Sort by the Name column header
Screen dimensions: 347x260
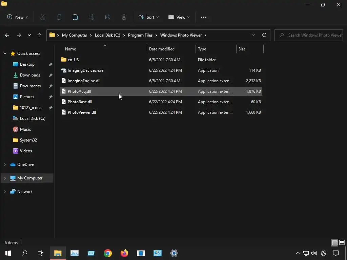pos(103,49)
